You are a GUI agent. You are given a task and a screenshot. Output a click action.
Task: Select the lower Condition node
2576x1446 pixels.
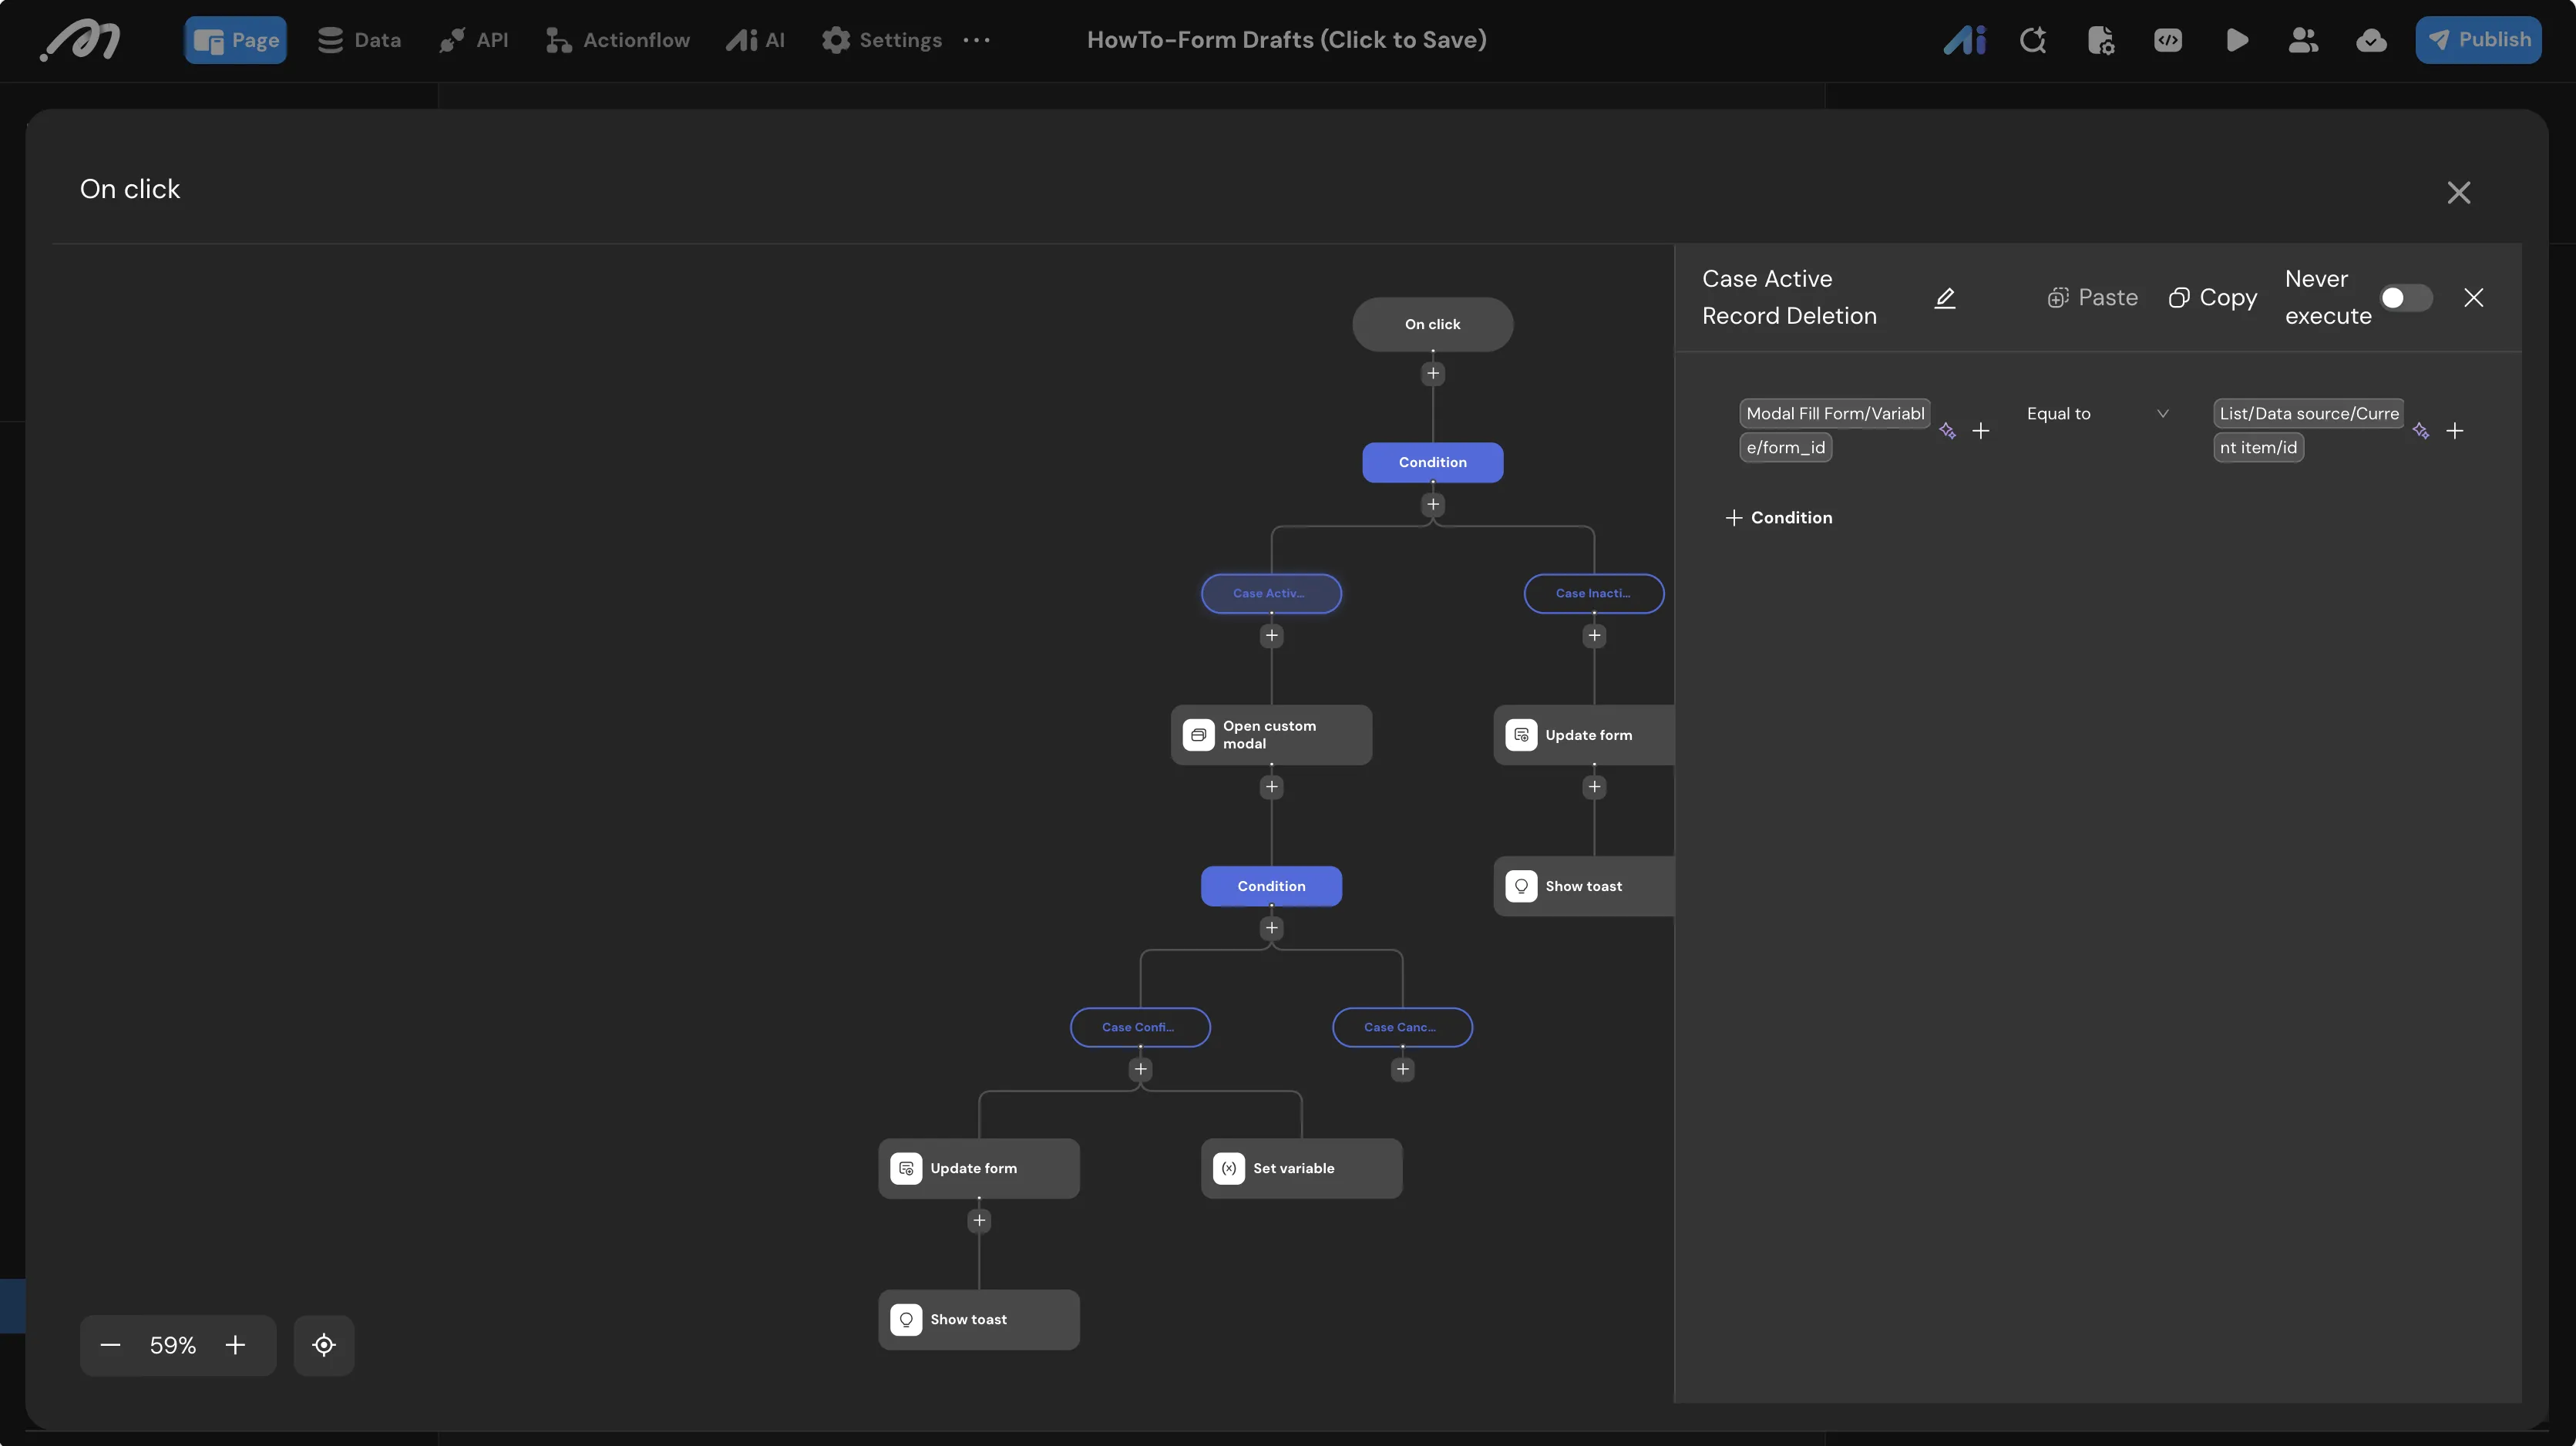pyautogui.click(x=1271, y=886)
